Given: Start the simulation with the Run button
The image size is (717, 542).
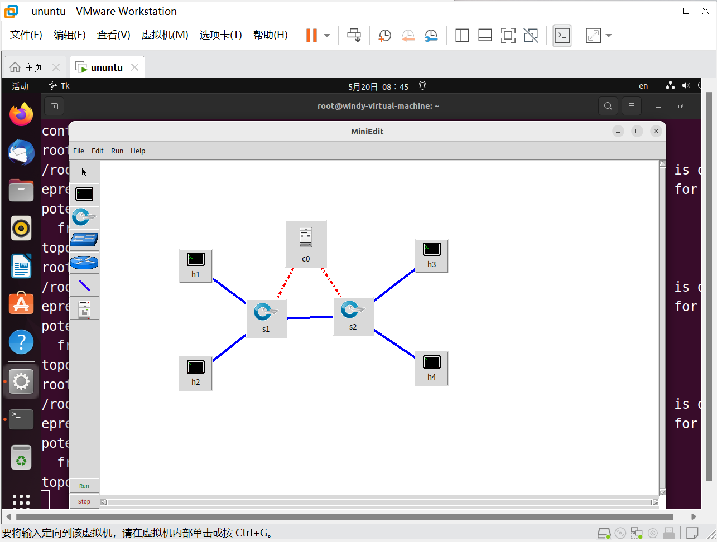Looking at the screenshot, I should pyautogui.click(x=84, y=485).
